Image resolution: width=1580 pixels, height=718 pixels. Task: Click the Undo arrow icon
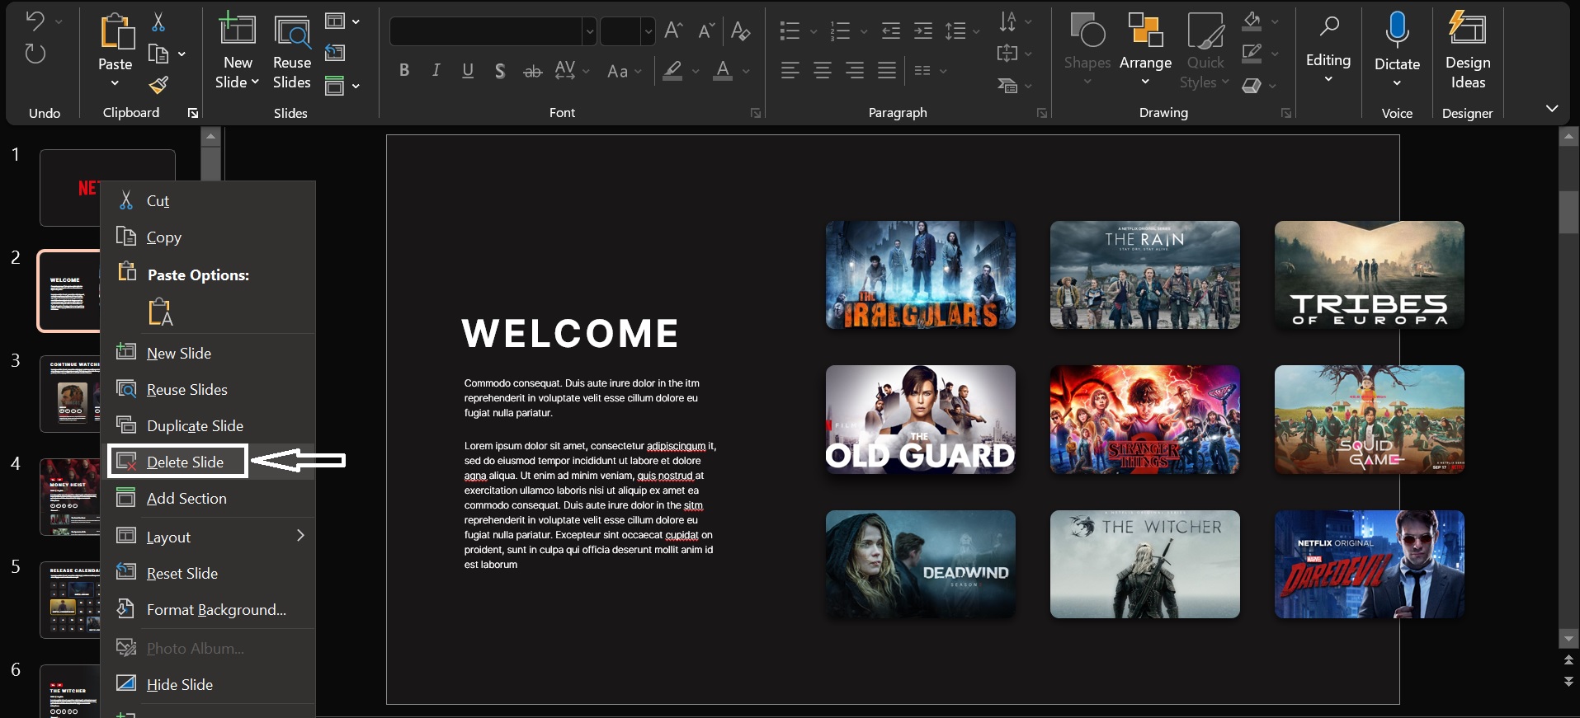pyautogui.click(x=35, y=21)
